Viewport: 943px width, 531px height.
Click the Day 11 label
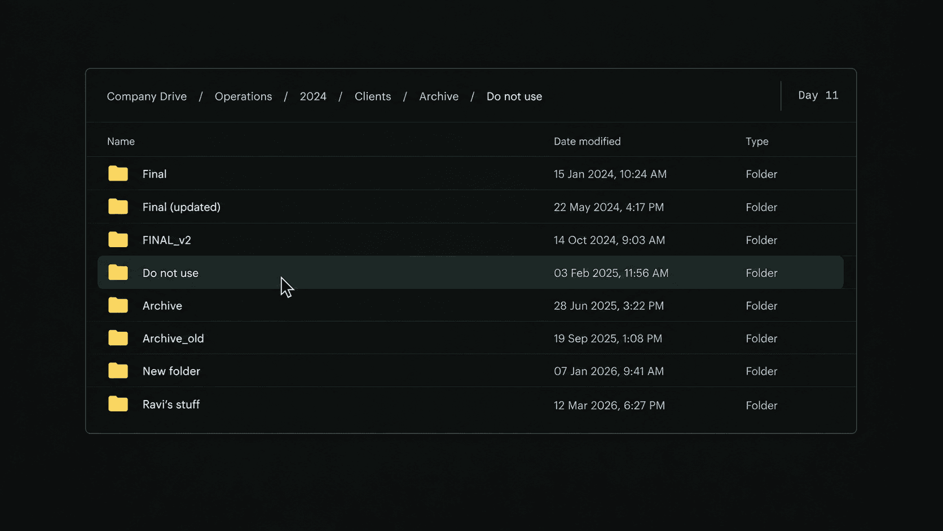point(818,95)
